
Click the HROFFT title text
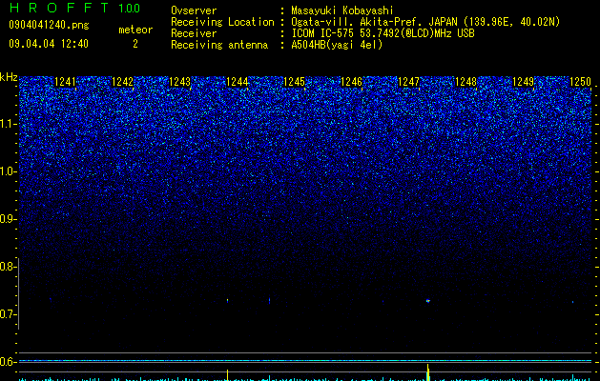pos(59,8)
